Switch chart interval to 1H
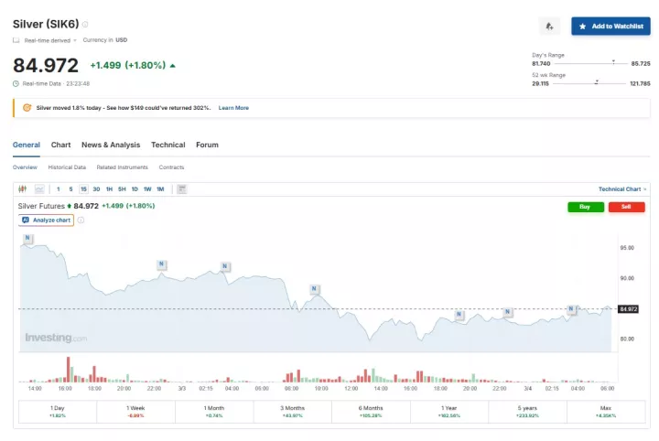Screen dimensions: 659x441 click(109, 189)
